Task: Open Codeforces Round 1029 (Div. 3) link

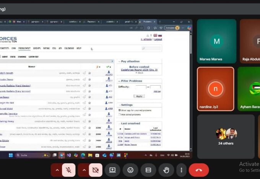Action: 139,70
